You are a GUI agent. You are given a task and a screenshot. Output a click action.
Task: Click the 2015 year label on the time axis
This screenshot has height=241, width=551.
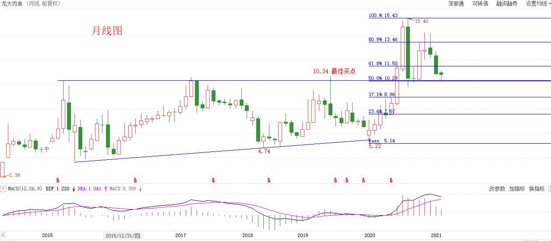point(47,235)
